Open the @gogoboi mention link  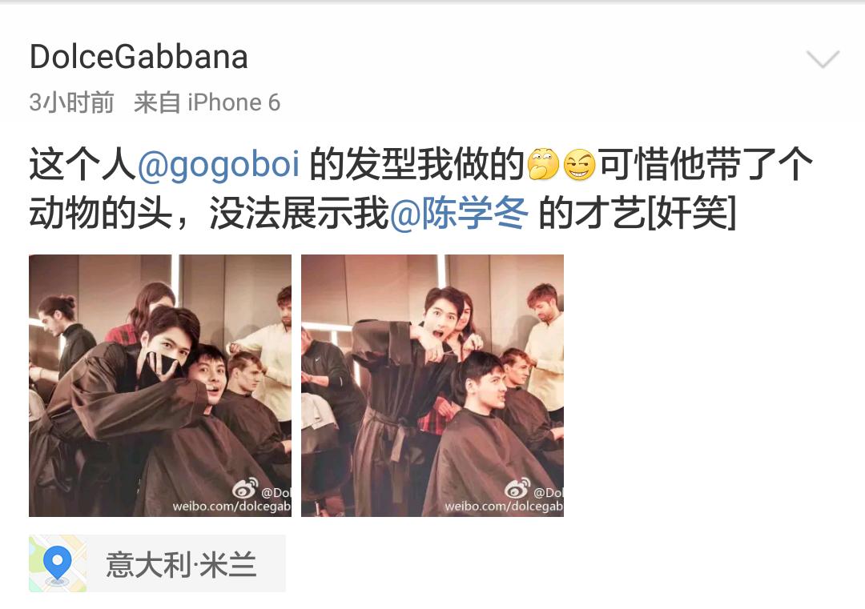[x=219, y=166]
